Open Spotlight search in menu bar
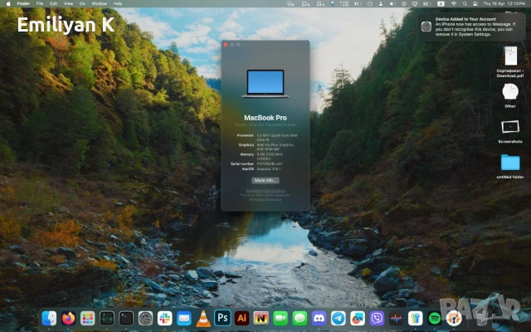The height and width of the screenshot is (332, 531). coord(465,3)
